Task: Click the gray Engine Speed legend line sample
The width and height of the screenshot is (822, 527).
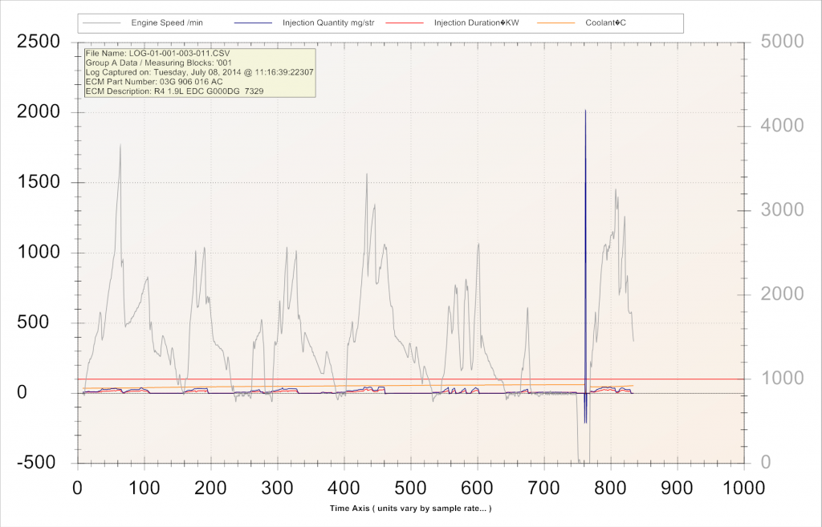Action: [x=104, y=22]
